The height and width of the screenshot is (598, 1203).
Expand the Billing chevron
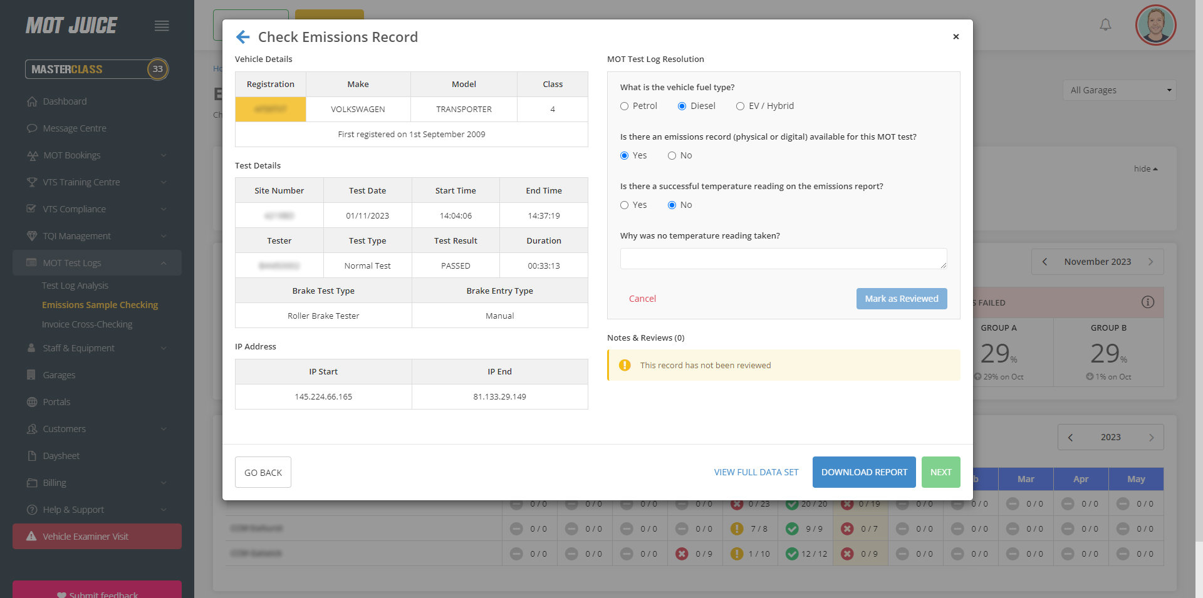pyautogui.click(x=164, y=483)
